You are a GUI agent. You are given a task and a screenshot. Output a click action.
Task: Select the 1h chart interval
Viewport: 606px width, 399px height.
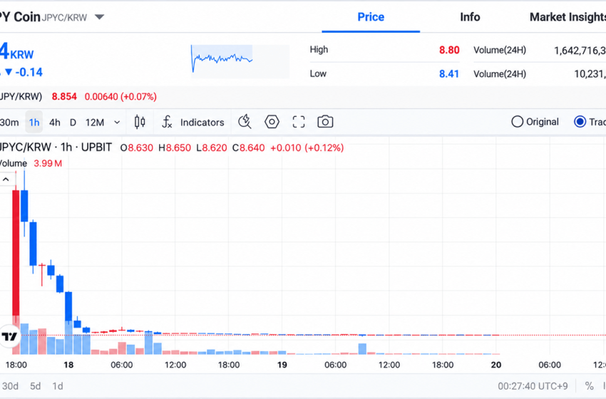[34, 123]
